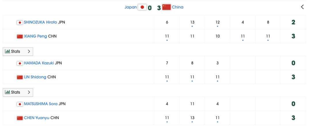Image resolution: width=311 pixels, height=126 pixels.
Task: Click the bar chart icon in first Stats button
Action: click(7, 52)
